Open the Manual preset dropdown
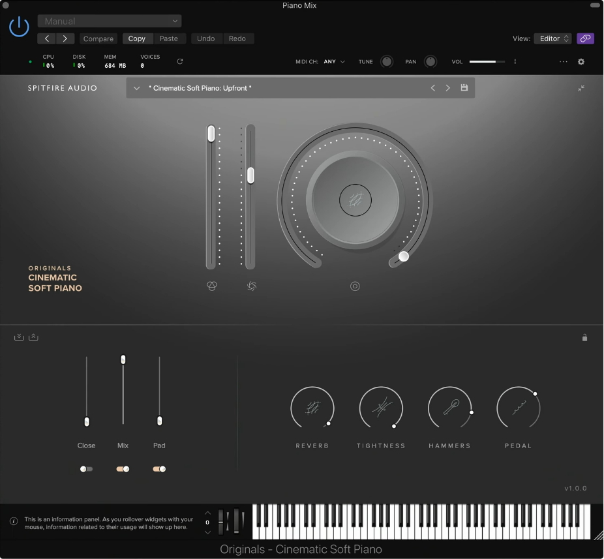Image resolution: width=604 pixels, height=559 pixels. (110, 22)
